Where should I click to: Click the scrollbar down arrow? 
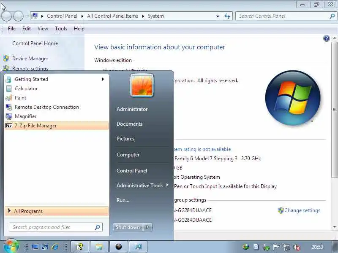[334, 227]
